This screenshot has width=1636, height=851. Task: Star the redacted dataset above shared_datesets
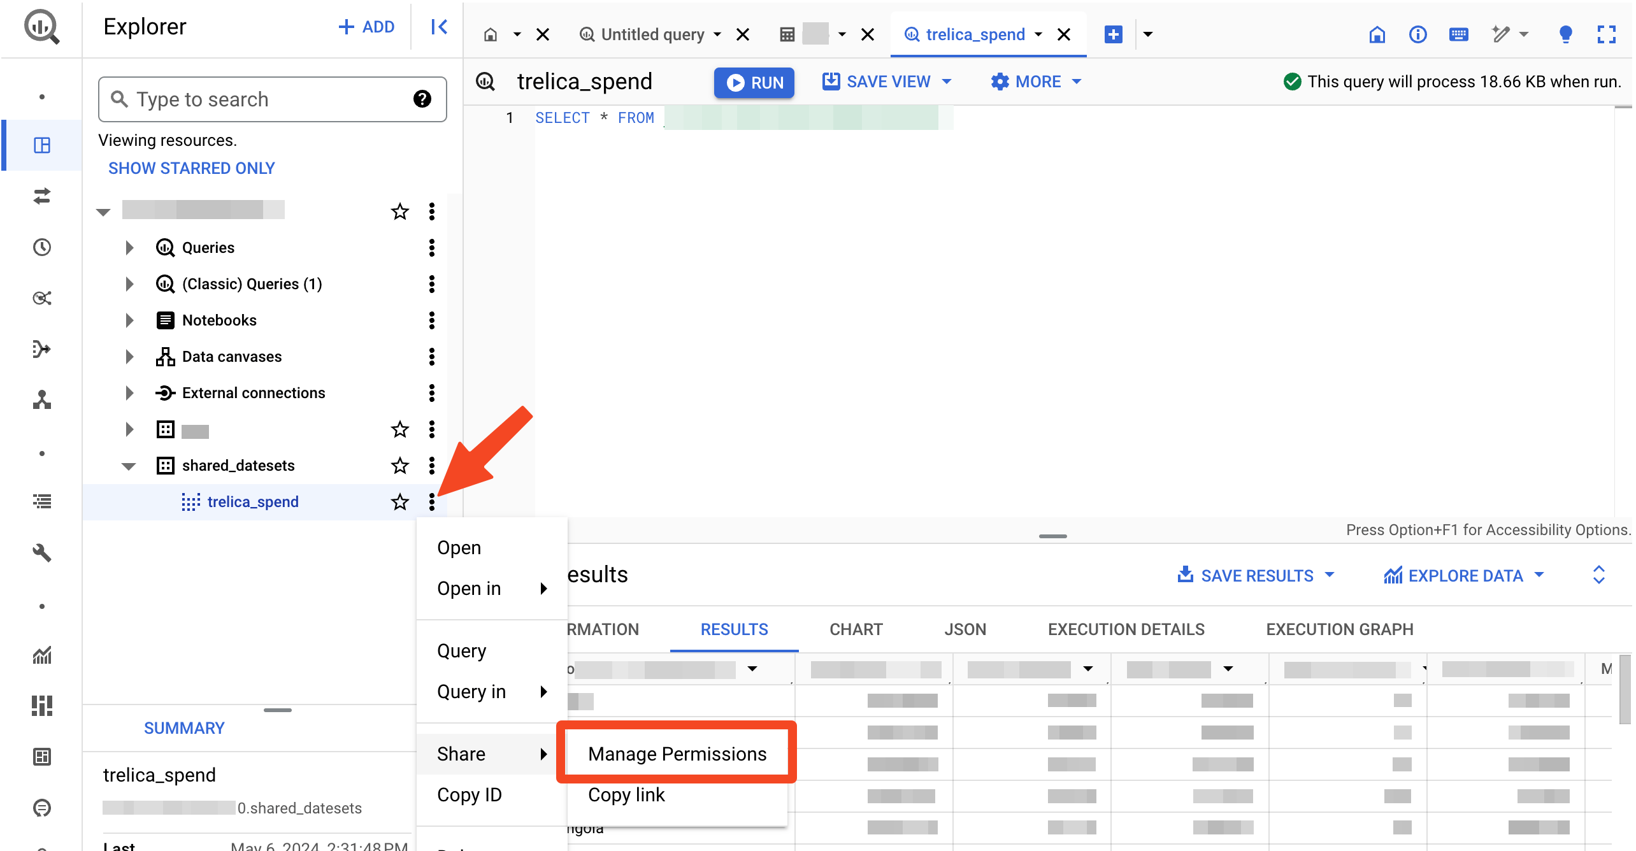(x=400, y=429)
